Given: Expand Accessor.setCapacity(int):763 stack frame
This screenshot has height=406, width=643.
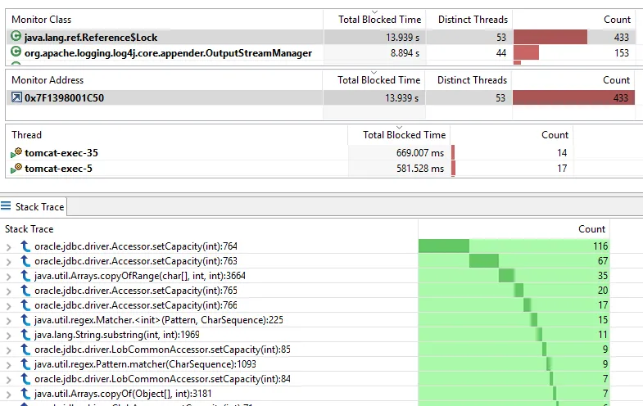Looking at the screenshot, I should pos(9,262).
